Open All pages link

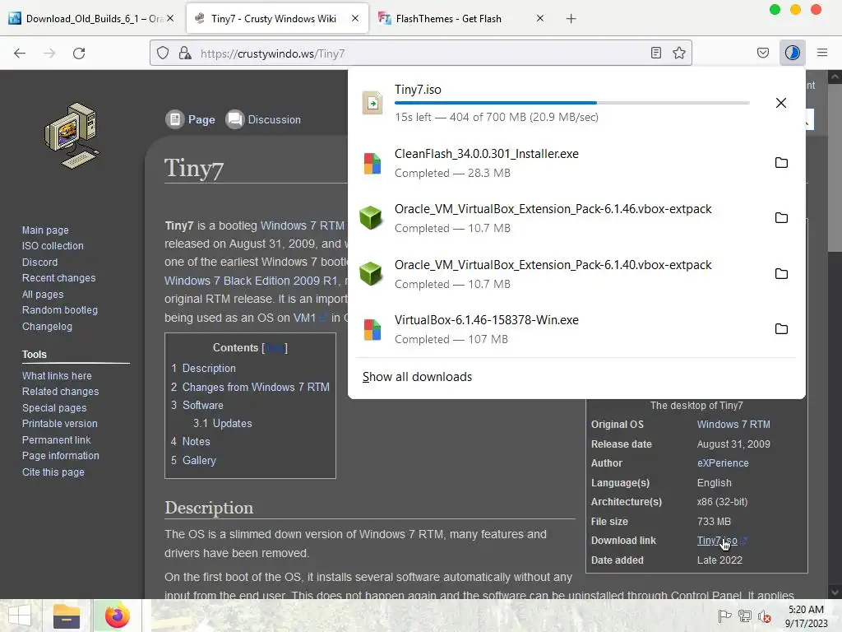tap(43, 295)
